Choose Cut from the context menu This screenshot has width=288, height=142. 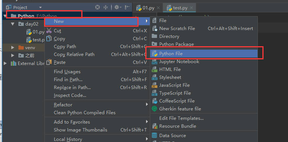point(97,31)
